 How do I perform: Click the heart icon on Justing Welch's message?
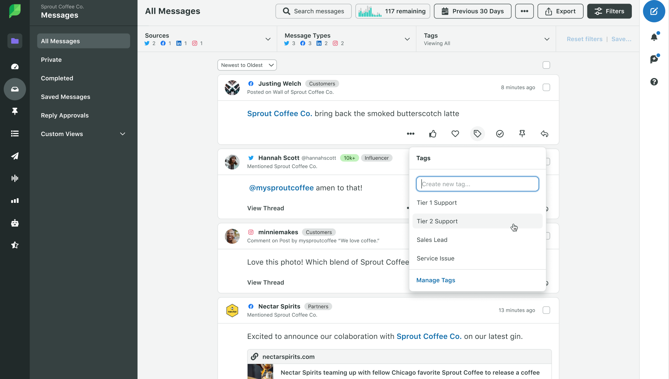pos(455,134)
